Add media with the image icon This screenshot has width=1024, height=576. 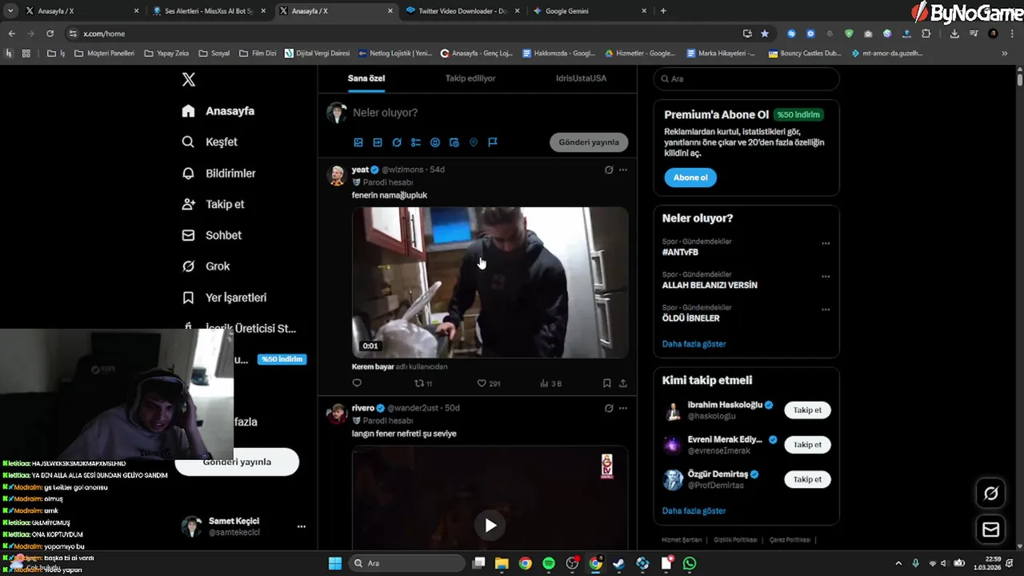tap(358, 142)
